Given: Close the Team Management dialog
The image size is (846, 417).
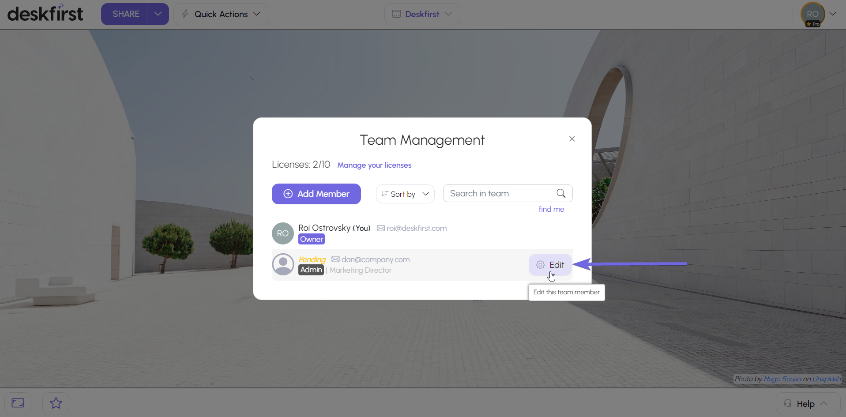Looking at the screenshot, I should pos(572,139).
